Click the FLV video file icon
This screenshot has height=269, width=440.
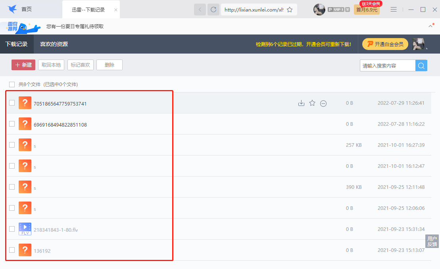[25, 229]
